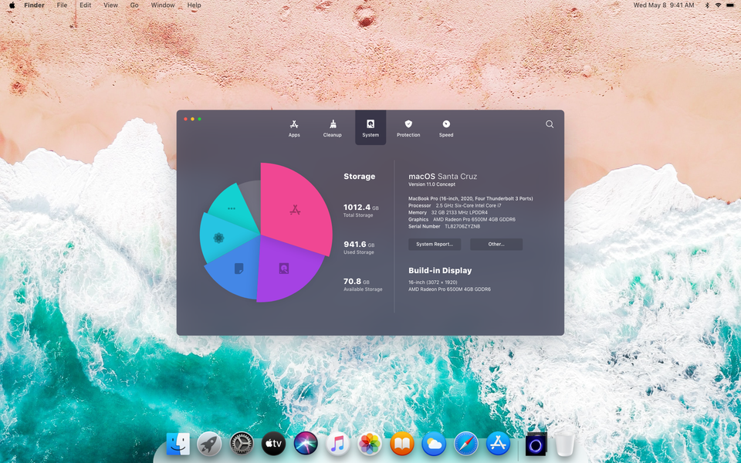The image size is (741, 463).
Task: Click the three-dots teal pie slice
Action: coord(231,208)
